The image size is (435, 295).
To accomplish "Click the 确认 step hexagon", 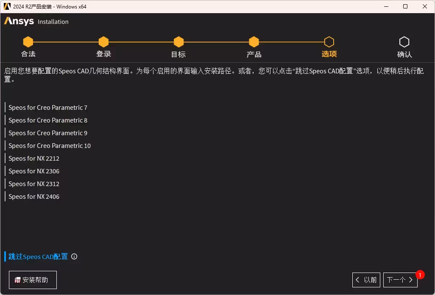I will point(404,42).
